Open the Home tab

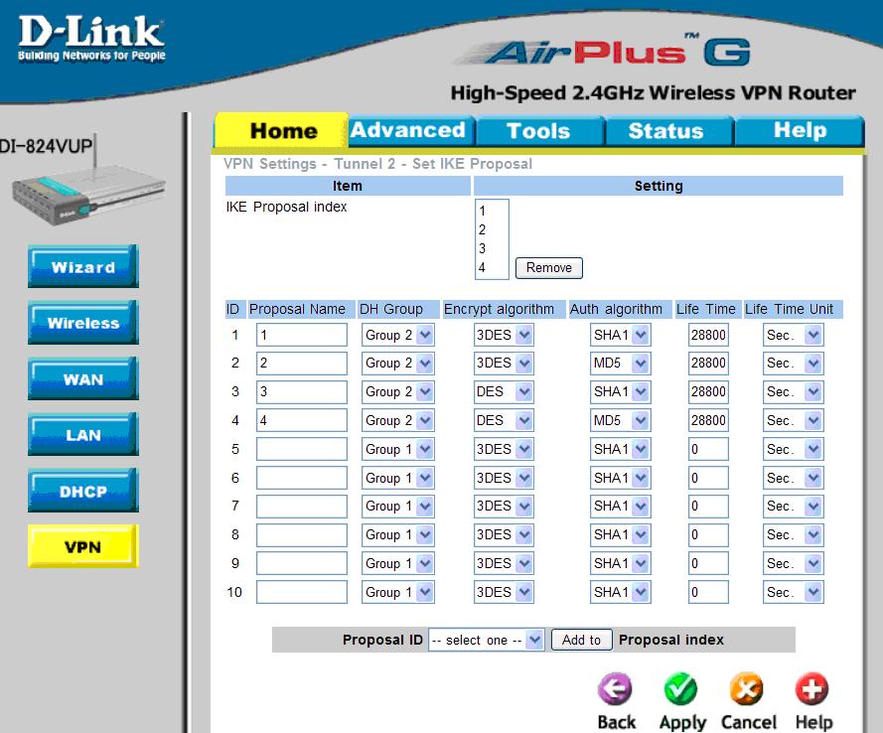click(281, 131)
